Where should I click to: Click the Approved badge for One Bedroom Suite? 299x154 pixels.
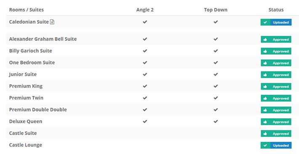276,63
